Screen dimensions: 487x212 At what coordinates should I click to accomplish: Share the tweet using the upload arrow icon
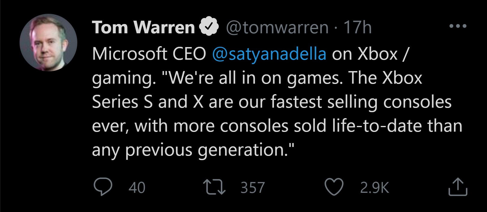pos(458,187)
